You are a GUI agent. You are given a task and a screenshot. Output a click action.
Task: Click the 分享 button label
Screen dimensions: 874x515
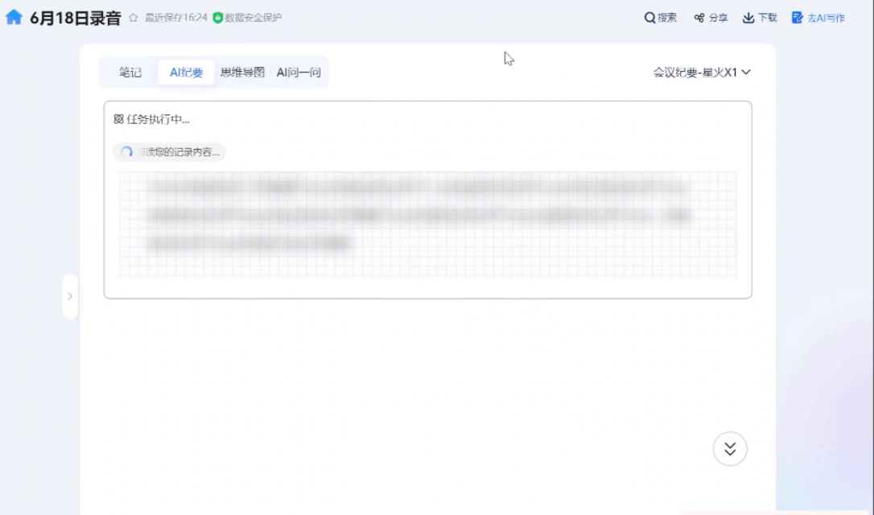(x=719, y=18)
